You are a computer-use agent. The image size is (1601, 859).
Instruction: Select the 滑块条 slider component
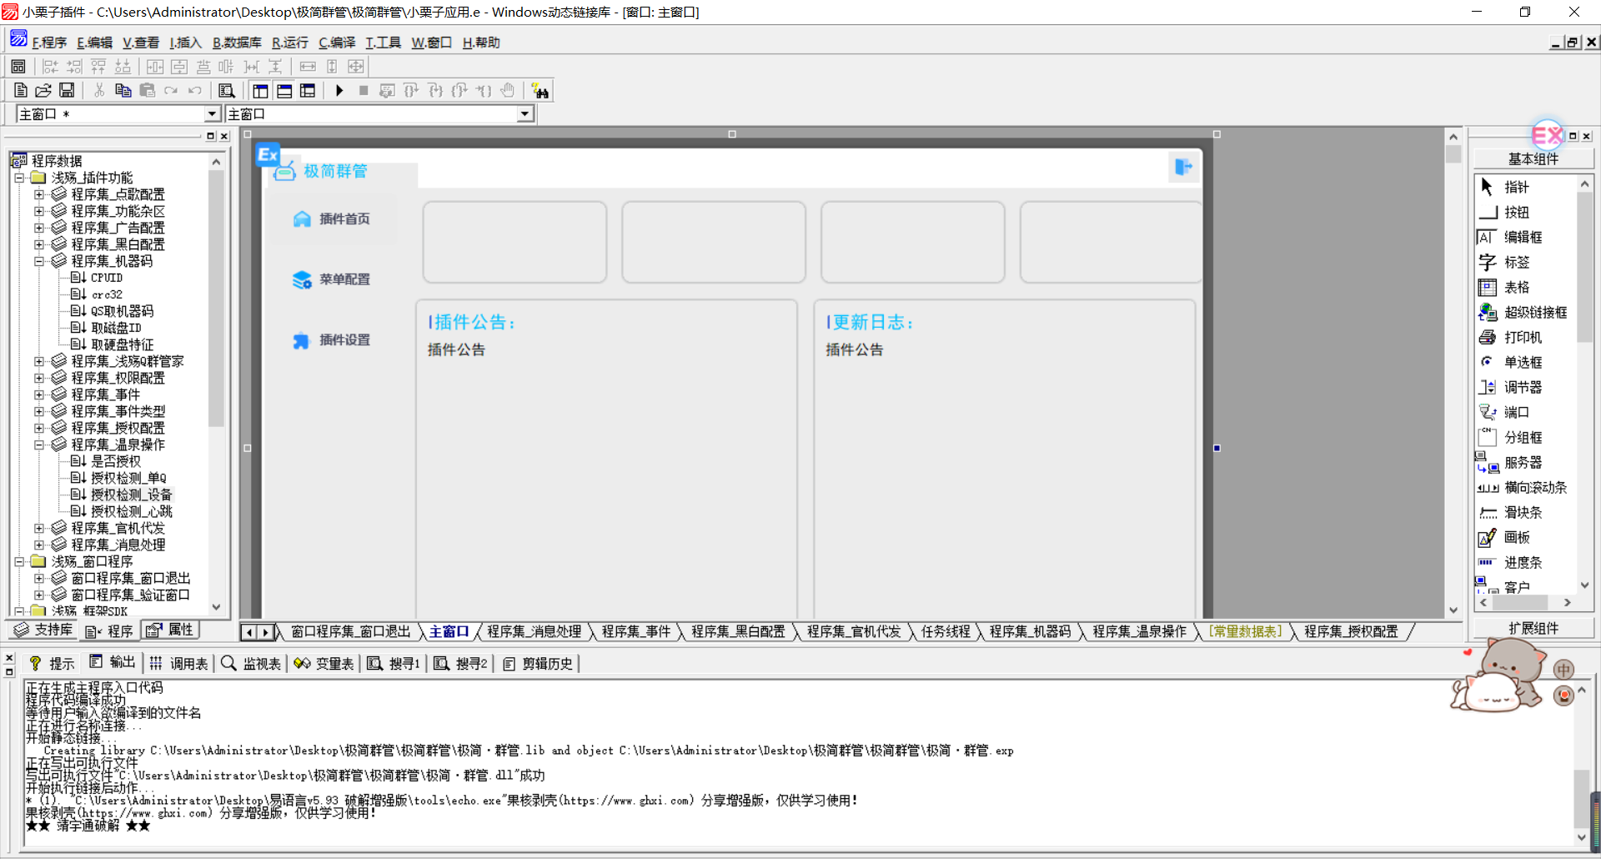(x=1522, y=513)
